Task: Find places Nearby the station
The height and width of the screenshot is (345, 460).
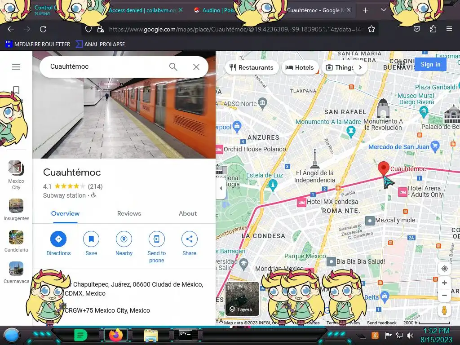Action: coord(124,243)
